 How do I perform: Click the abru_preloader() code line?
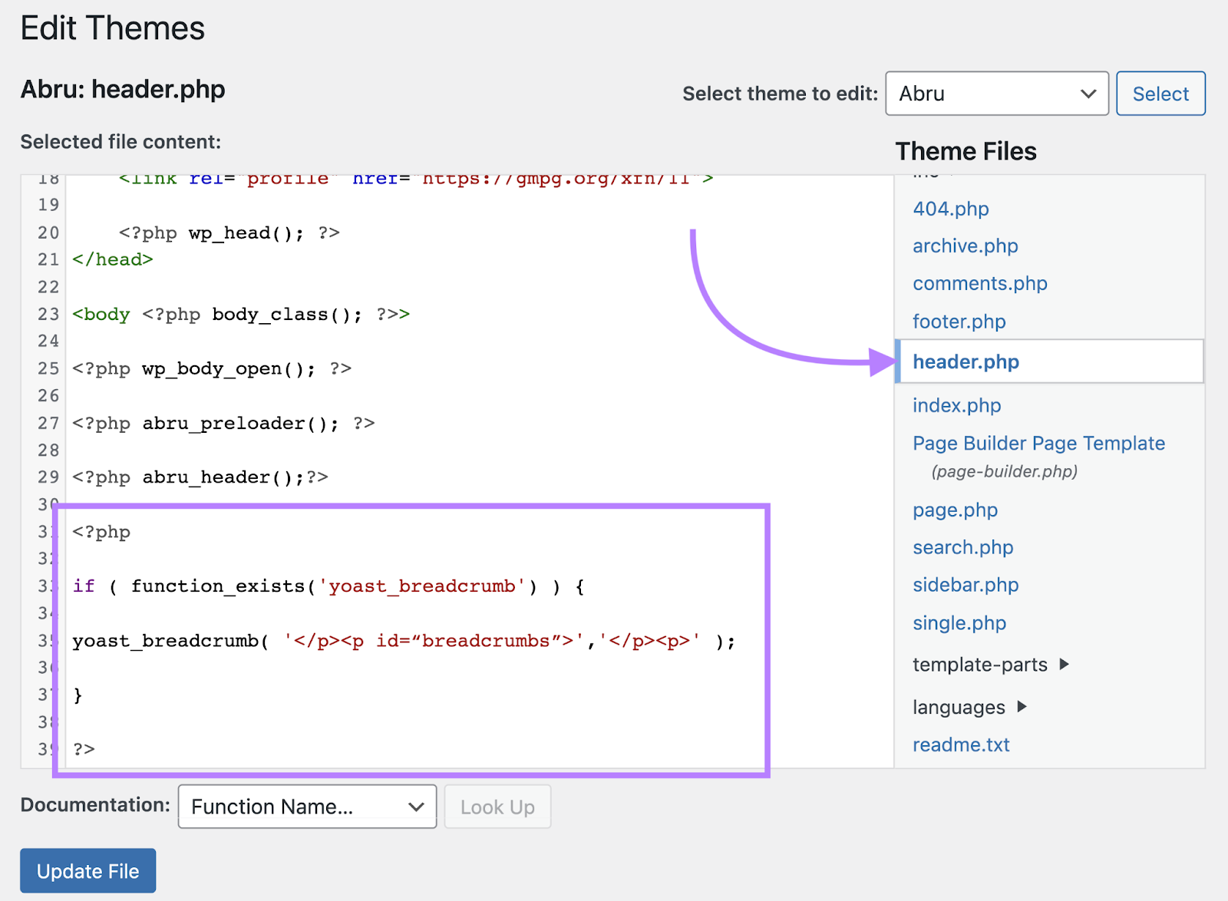pos(223,424)
